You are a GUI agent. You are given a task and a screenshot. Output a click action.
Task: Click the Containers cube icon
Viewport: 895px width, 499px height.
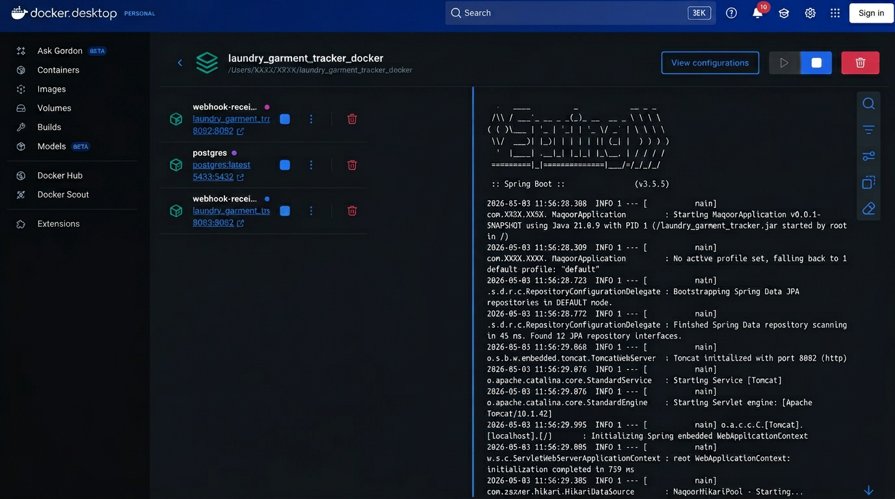tap(21, 70)
